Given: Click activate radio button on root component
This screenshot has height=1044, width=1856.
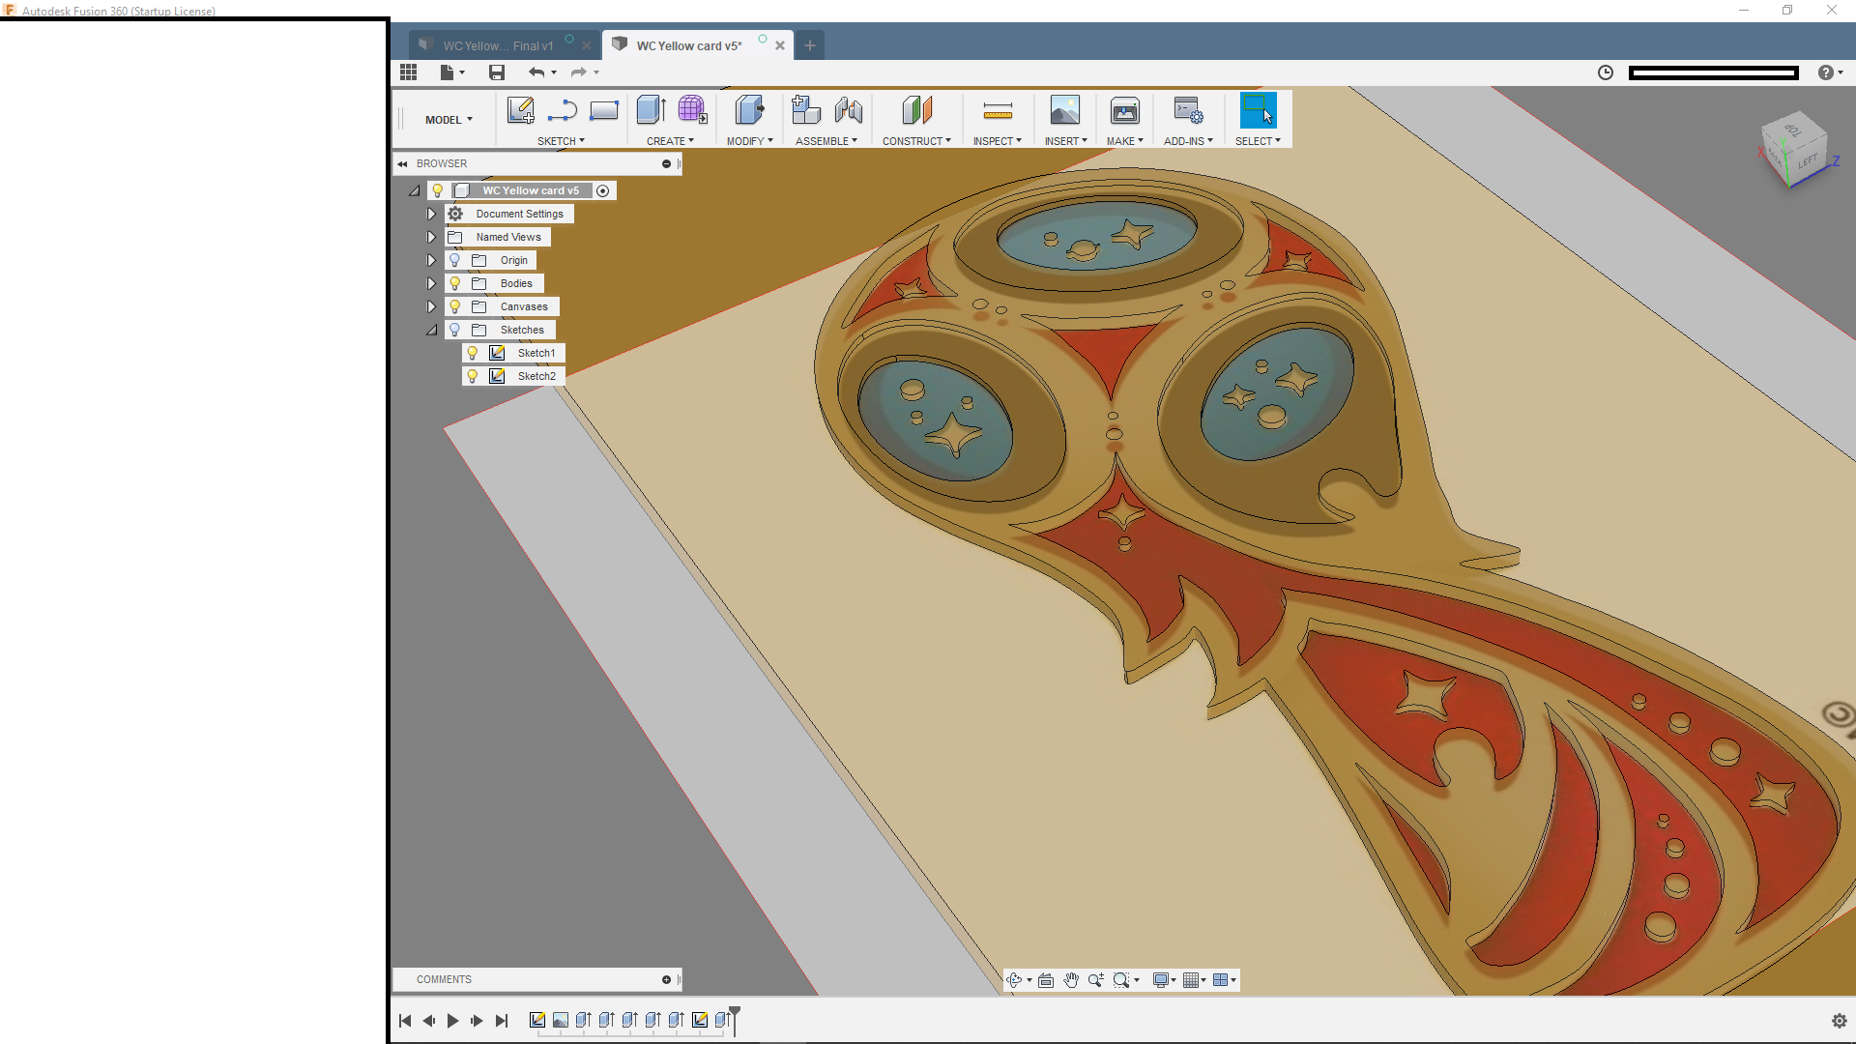Looking at the screenshot, I should pos(603,190).
